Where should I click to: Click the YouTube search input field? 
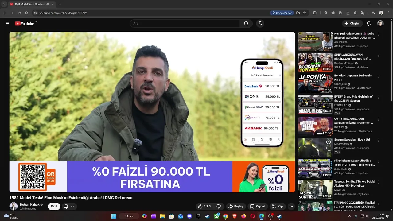(x=185, y=24)
